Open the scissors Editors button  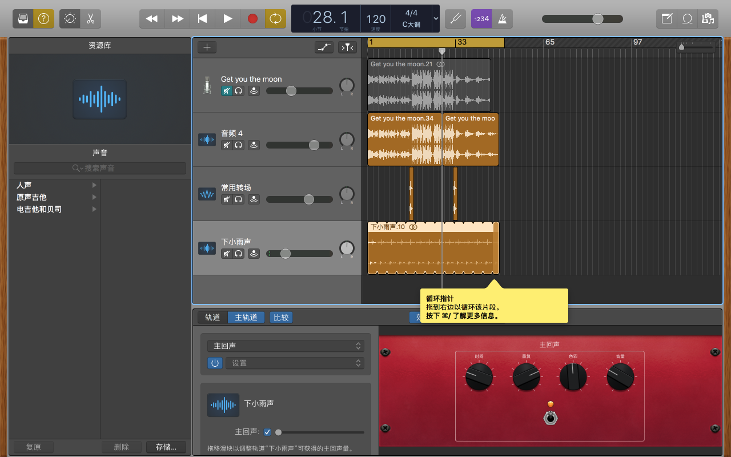click(x=90, y=19)
